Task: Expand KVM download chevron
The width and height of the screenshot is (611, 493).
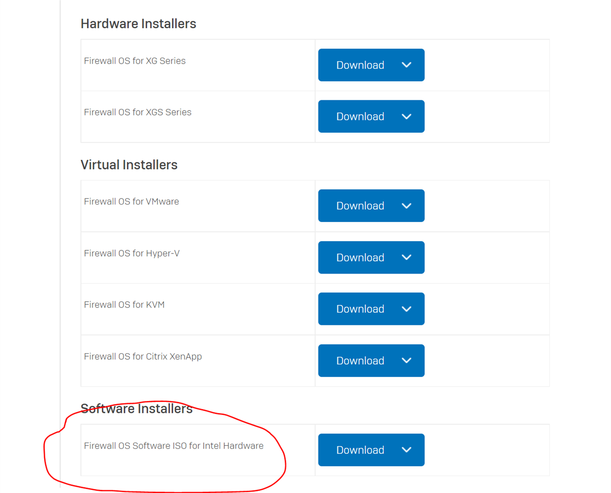Action: point(406,309)
